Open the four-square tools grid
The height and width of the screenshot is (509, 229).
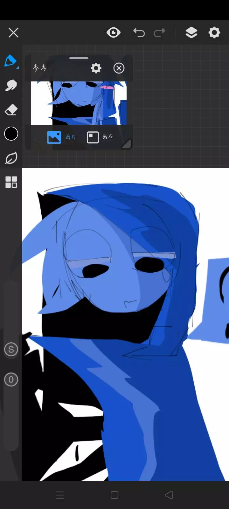pyautogui.click(x=11, y=182)
